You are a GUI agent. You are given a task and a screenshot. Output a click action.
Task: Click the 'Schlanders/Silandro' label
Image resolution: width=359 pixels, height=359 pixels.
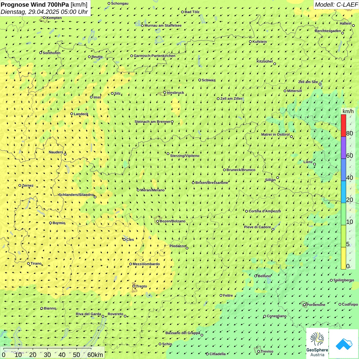click(76, 195)
